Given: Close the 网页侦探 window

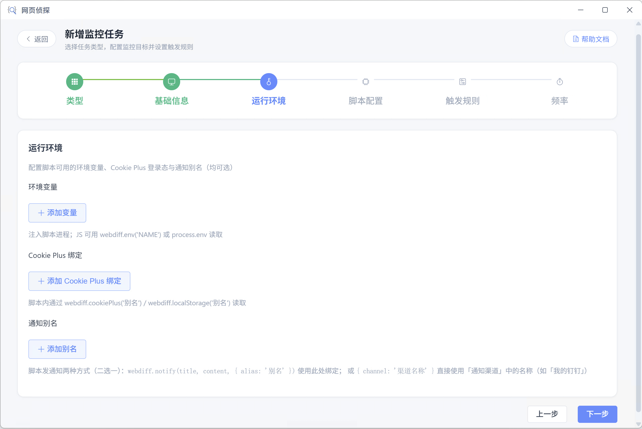Looking at the screenshot, I should pyautogui.click(x=630, y=10).
